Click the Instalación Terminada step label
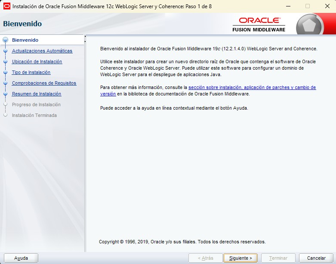The width and height of the screenshot is (336, 264). 34,115
